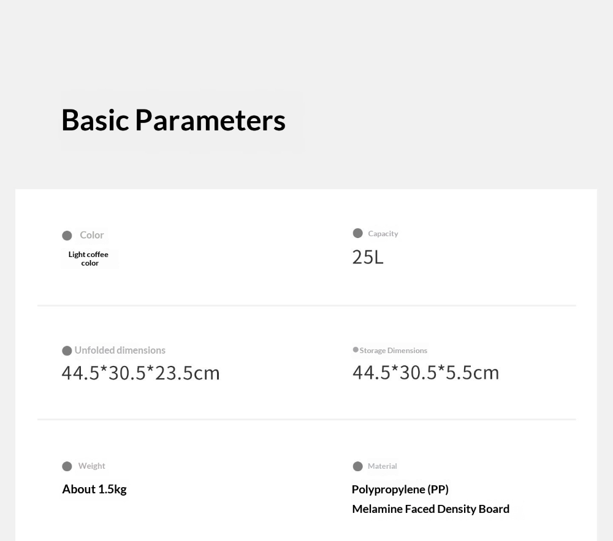Viewport: 613px width, 541px height.
Task: Click the gray bullet beside Capacity
Action: 358,233
